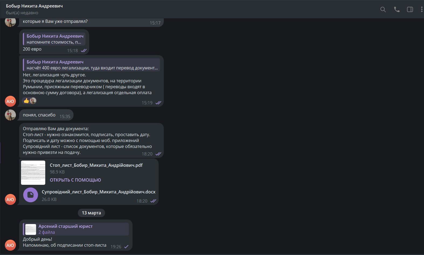Click the 'last seen recently' status under name
The width and height of the screenshot is (424, 255).
(x=22, y=13)
